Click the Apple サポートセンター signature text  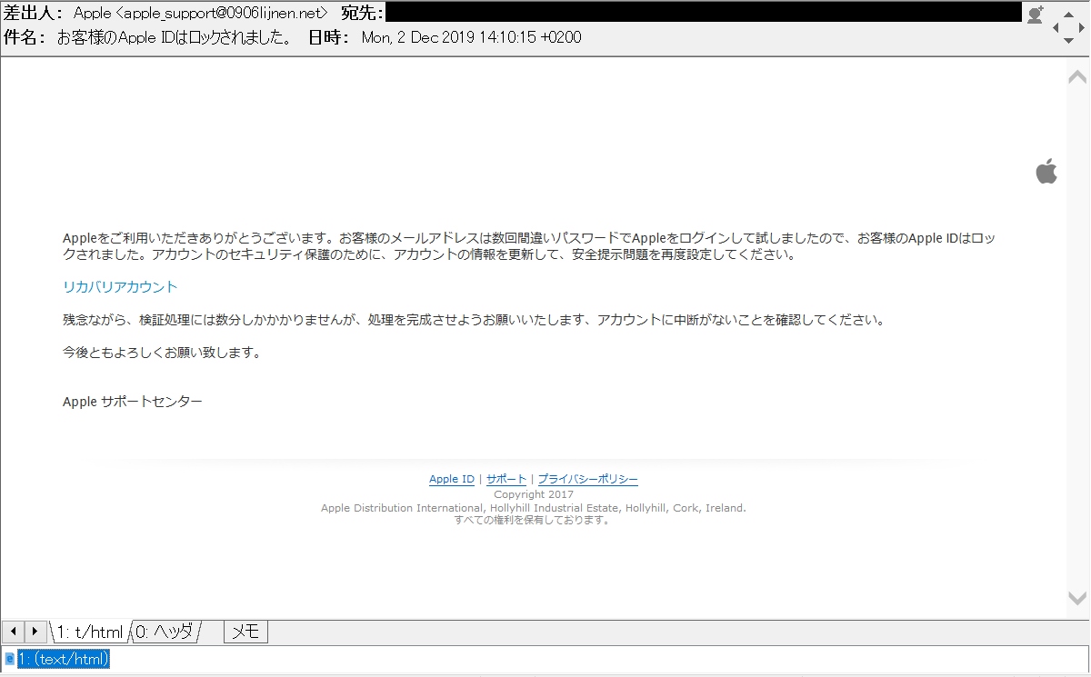pyautogui.click(x=133, y=401)
